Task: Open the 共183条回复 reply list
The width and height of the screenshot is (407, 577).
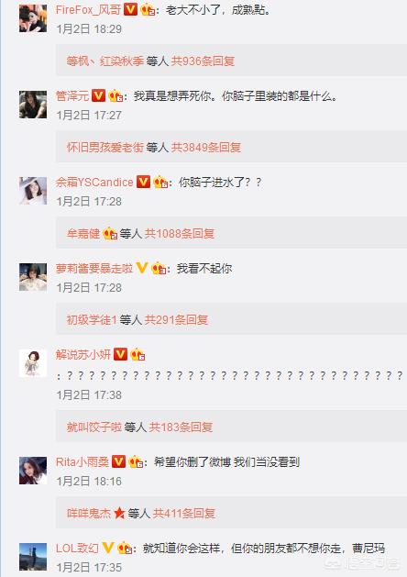Action: point(181,427)
